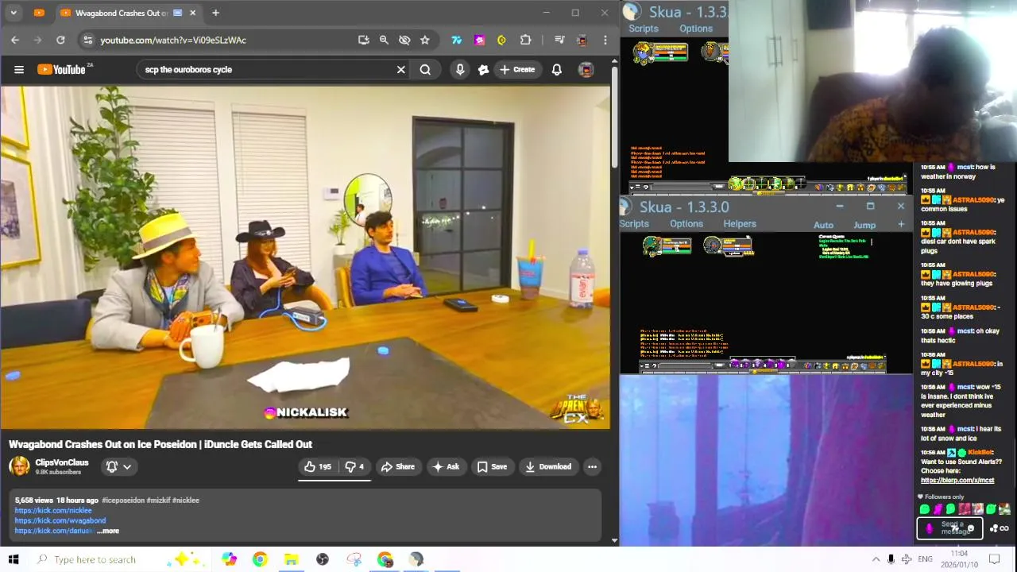1017x572 pixels.
Task: Open the Helpers menu in Skua
Action: click(740, 224)
